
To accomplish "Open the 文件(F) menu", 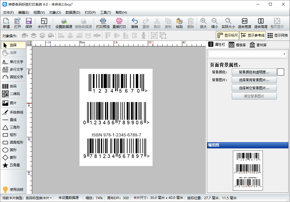I will (x=8, y=13).
